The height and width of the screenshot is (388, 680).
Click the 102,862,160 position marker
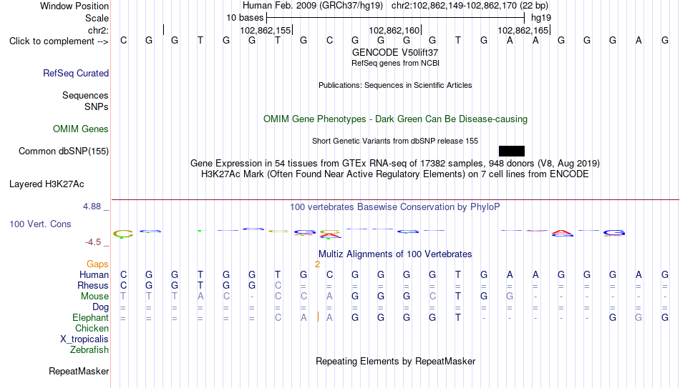tap(394, 30)
